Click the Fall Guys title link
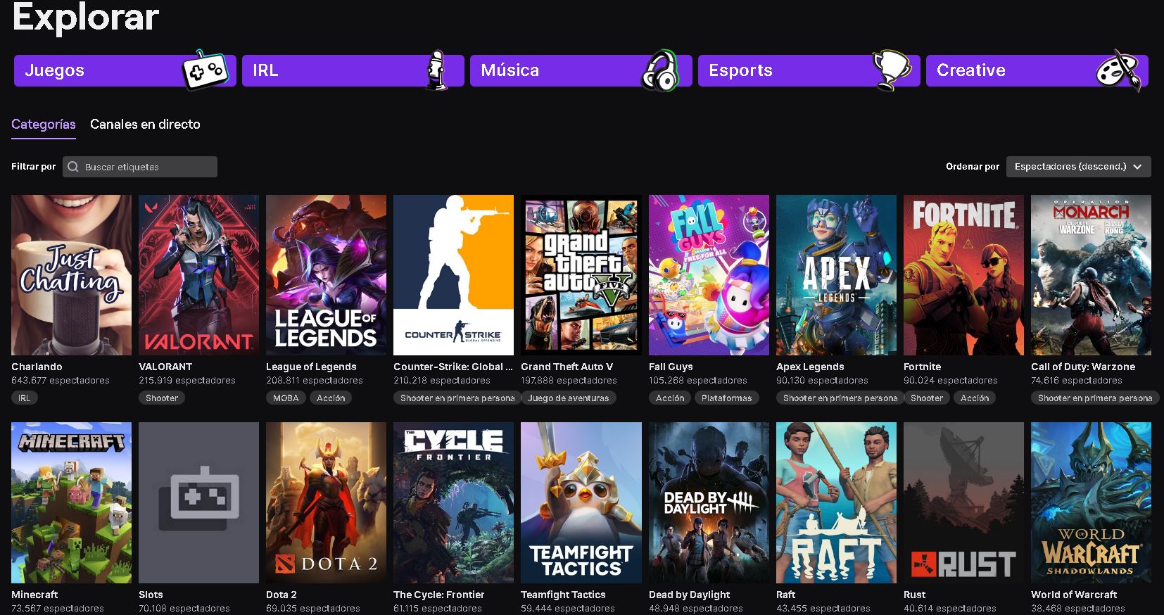This screenshot has width=1164, height=615. click(671, 367)
